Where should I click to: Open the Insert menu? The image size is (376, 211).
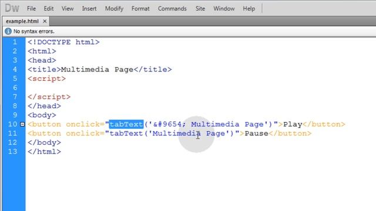pyautogui.click(x=89, y=9)
